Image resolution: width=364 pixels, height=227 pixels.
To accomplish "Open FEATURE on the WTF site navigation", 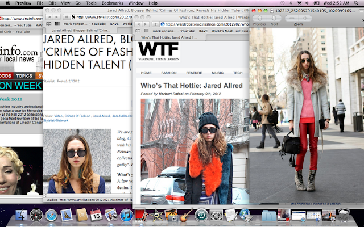I will point(194,73).
